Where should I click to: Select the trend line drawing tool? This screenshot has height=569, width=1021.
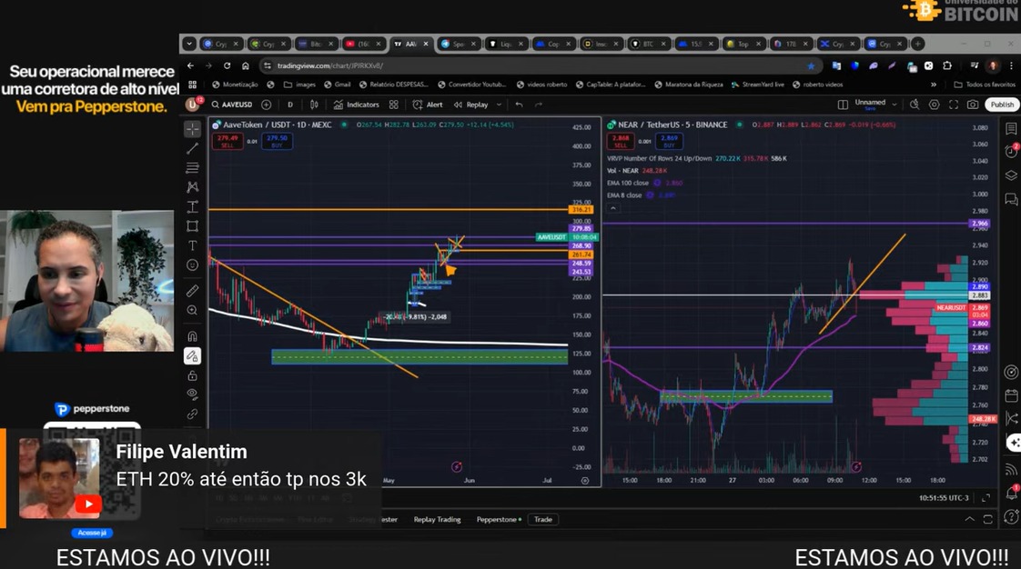[192, 148]
